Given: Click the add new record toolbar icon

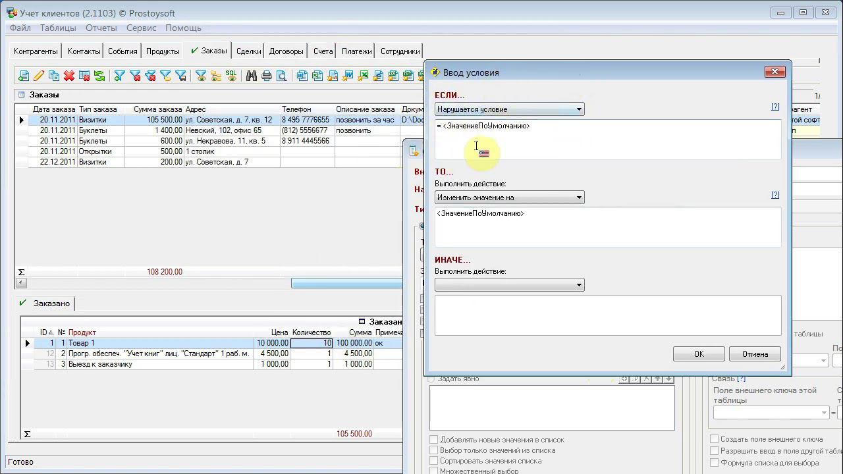Looking at the screenshot, I should (x=24, y=76).
